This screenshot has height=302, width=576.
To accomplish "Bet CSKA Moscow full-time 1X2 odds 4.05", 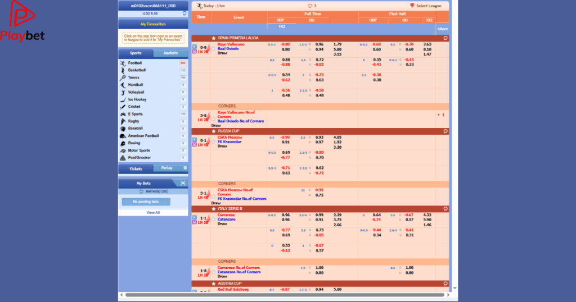I will (337, 138).
